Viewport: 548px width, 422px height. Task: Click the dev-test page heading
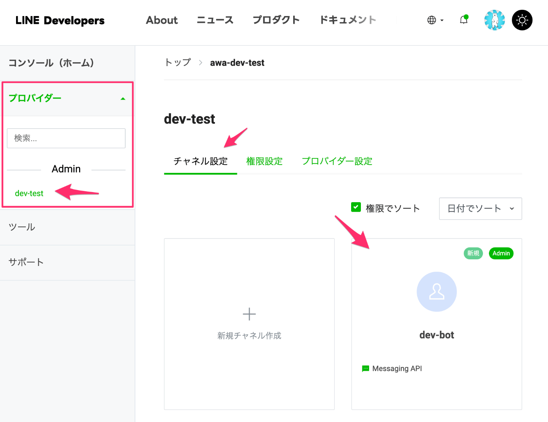pyautogui.click(x=189, y=119)
